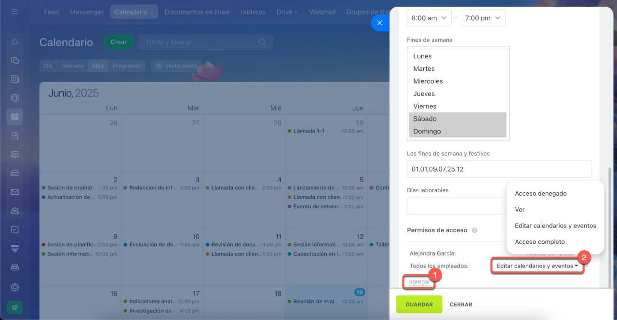Open the workgroups people icon in sidebar
This screenshot has height=320, width=617.
(15, 211)
